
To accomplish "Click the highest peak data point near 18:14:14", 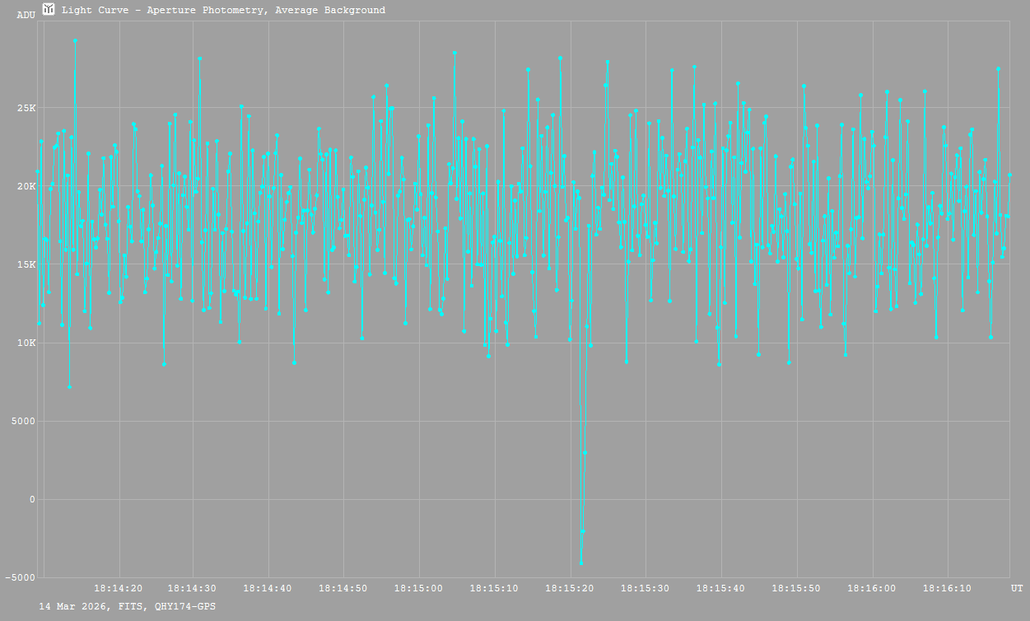I will coord(75,40).
